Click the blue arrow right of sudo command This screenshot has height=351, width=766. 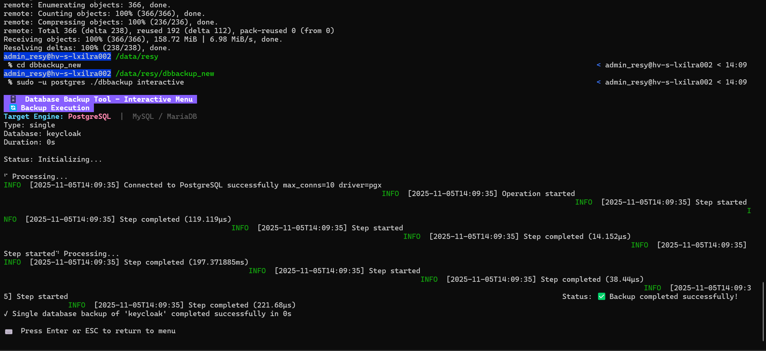click(598, 82)
